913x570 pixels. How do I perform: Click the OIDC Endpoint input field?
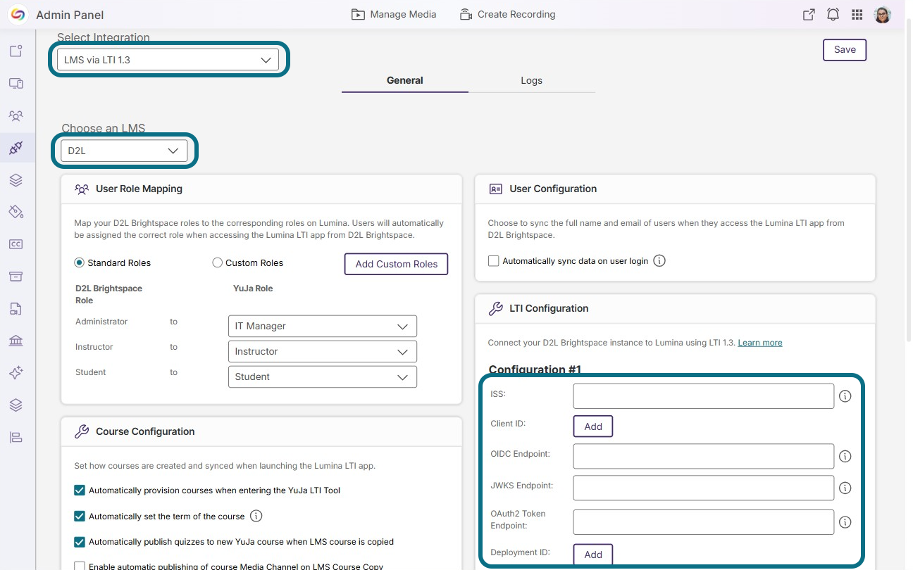pos(704,456)
